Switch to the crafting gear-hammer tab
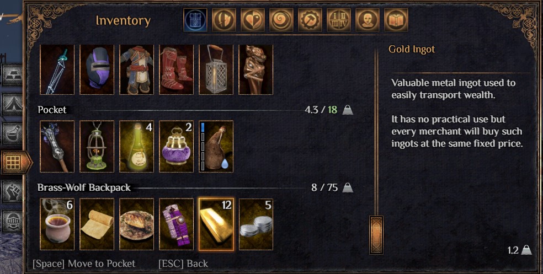Viewport: 543px width, 274px height. (x=310, y=20)
